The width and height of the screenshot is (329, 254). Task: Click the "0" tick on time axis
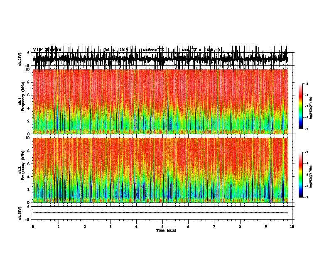33,227
